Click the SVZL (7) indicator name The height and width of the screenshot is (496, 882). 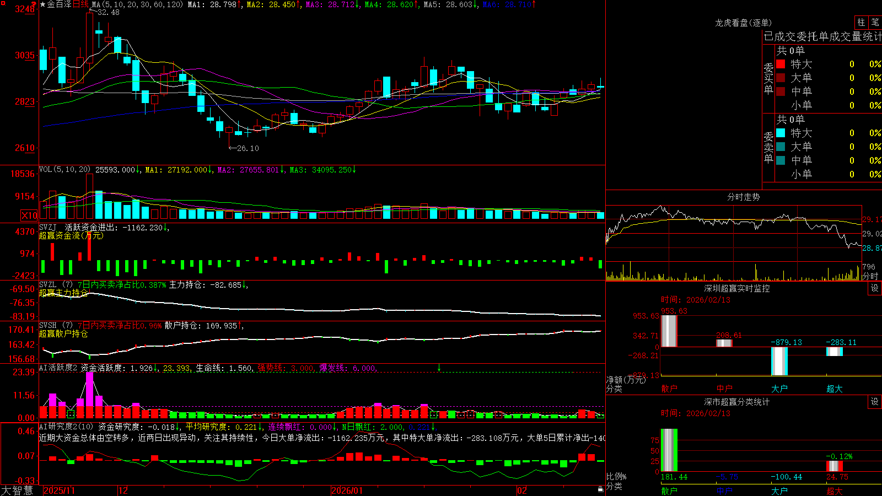56,285
